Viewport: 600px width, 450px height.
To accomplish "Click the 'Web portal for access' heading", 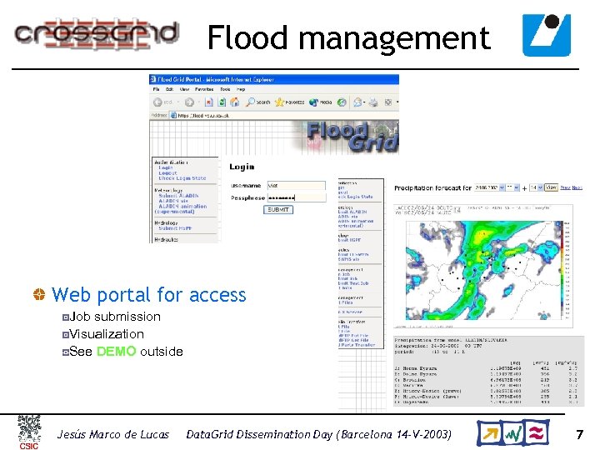I will pos(149,295).
